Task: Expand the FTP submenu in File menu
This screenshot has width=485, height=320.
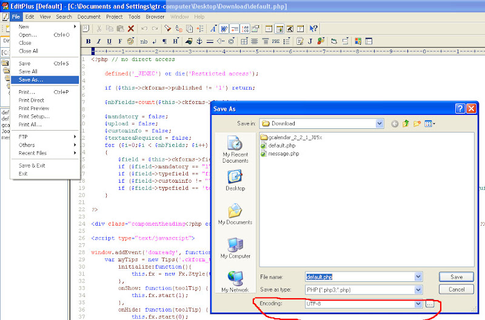Action: [x=45, y=137]
